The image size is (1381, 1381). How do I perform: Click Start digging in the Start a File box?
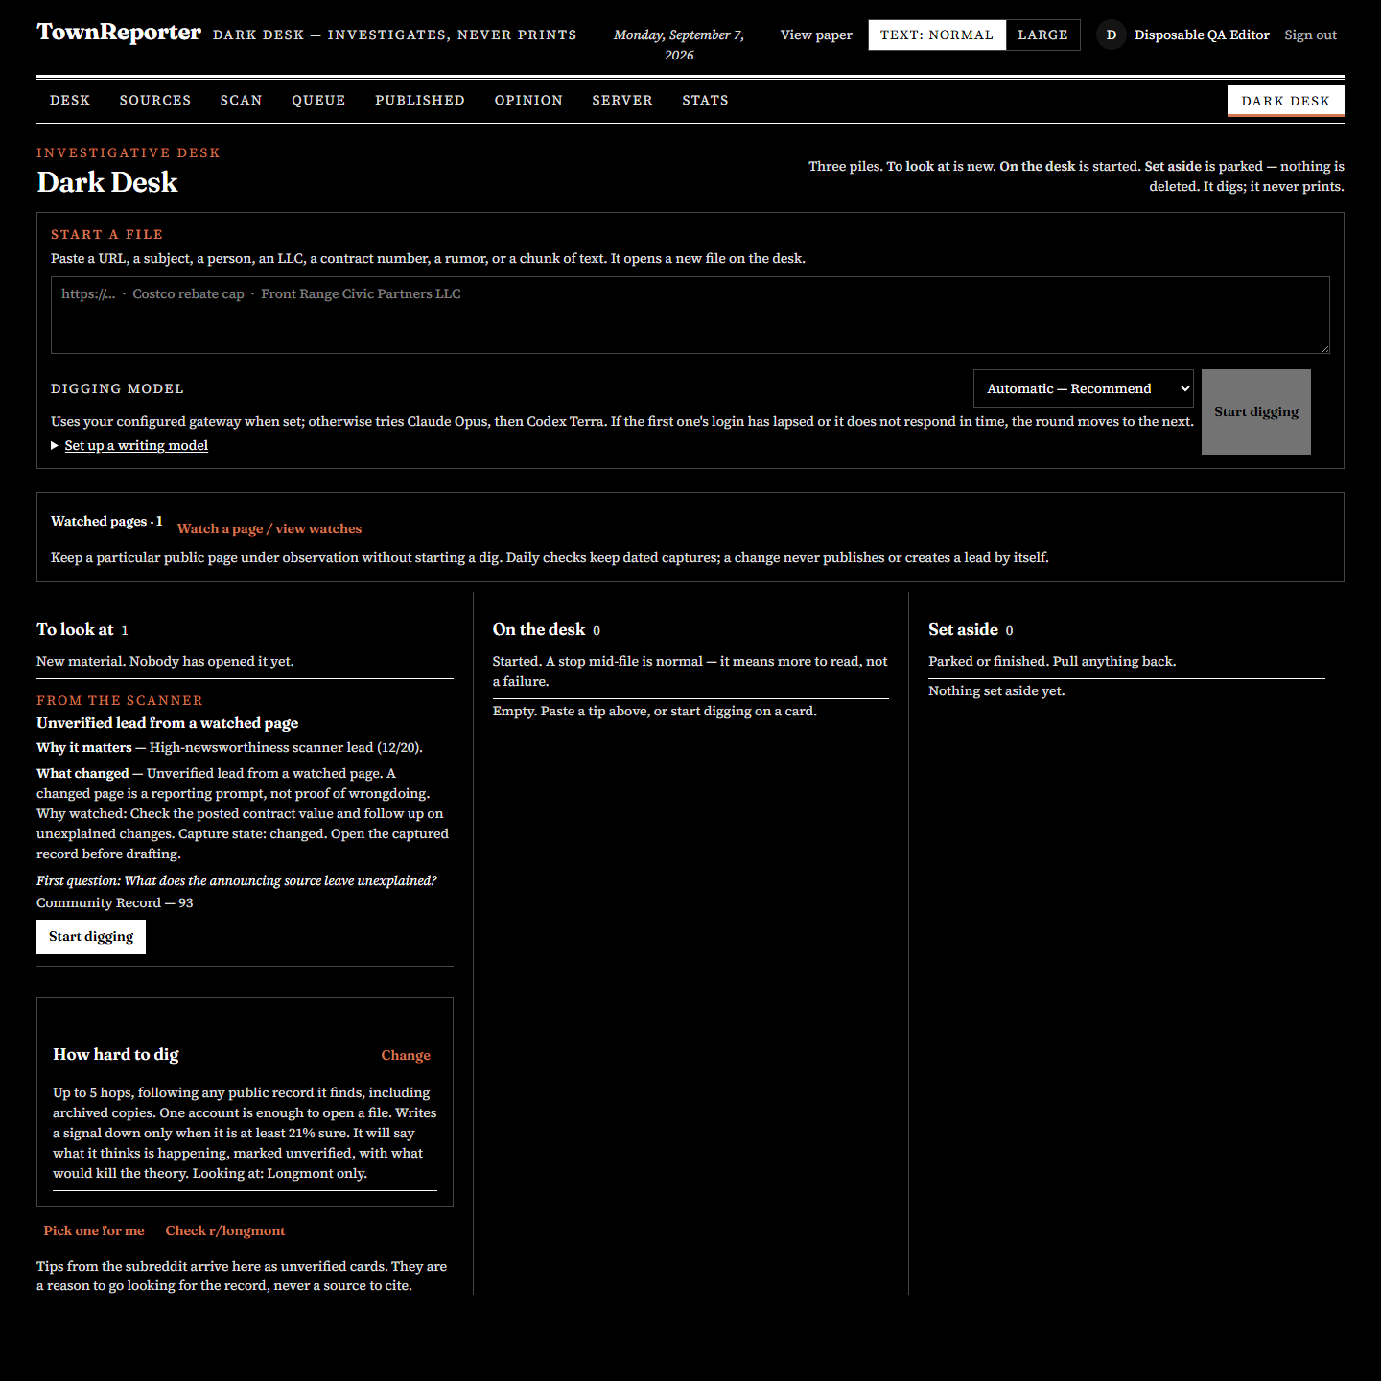[x=1256, y=411]
